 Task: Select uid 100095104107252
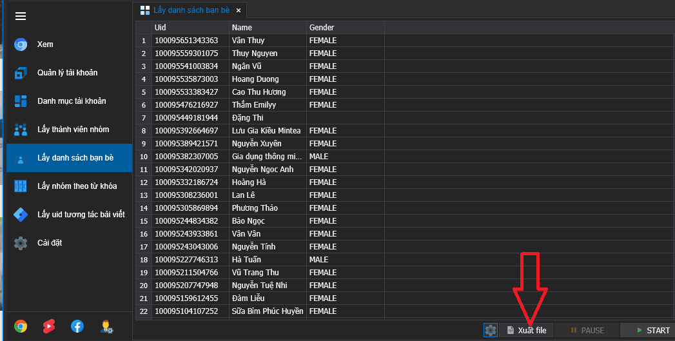tap(186, 312)
